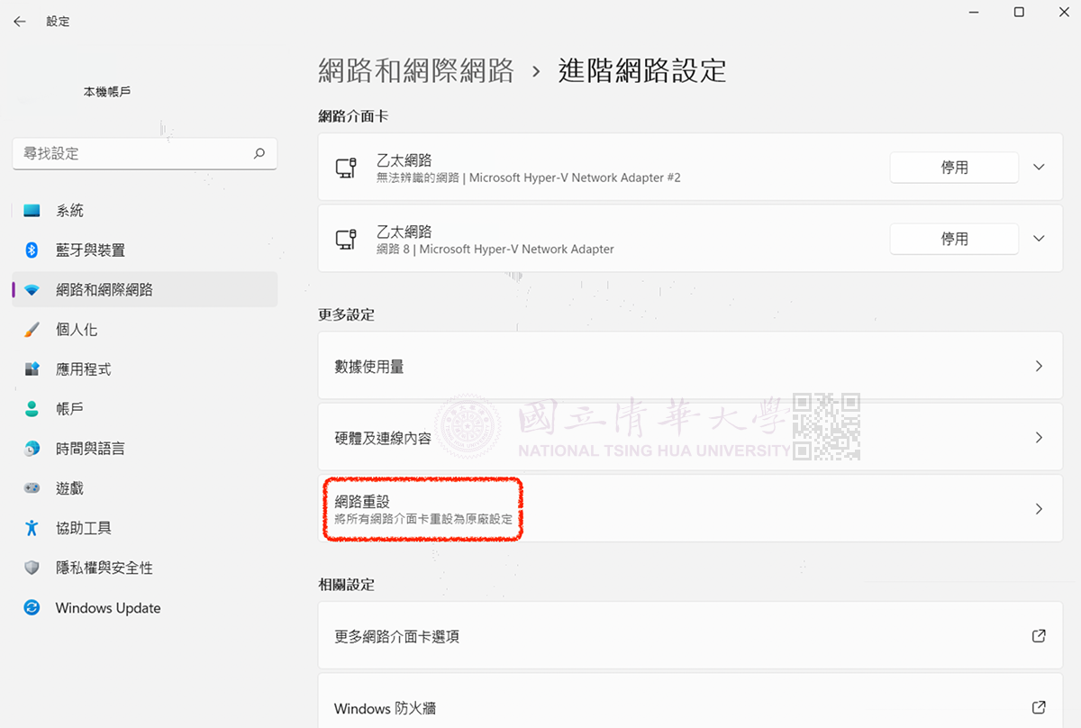The height and width of the screenshot is (728, 1081).
Task: Select 協助工具 accessibility category
Action: [83, 528]
